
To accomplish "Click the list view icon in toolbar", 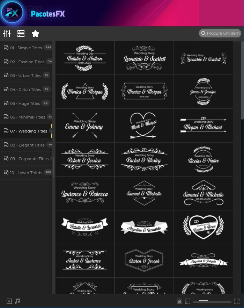I will [21, 34].
